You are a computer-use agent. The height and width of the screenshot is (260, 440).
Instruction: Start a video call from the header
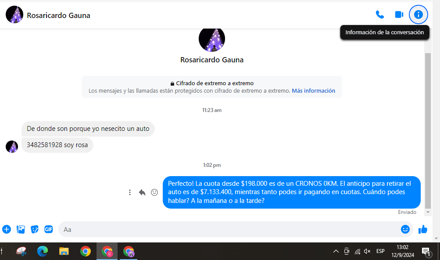tap(399, 14)
